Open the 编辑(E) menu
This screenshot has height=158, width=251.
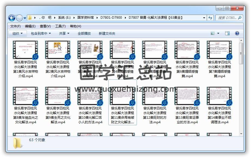[30, 26]
